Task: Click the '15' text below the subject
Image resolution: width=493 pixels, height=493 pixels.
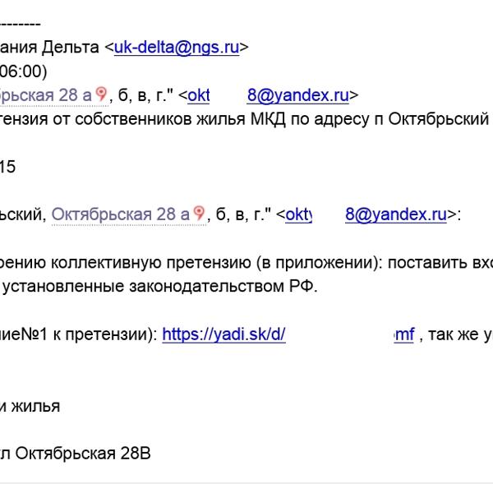Action: (x=7, y=167)
